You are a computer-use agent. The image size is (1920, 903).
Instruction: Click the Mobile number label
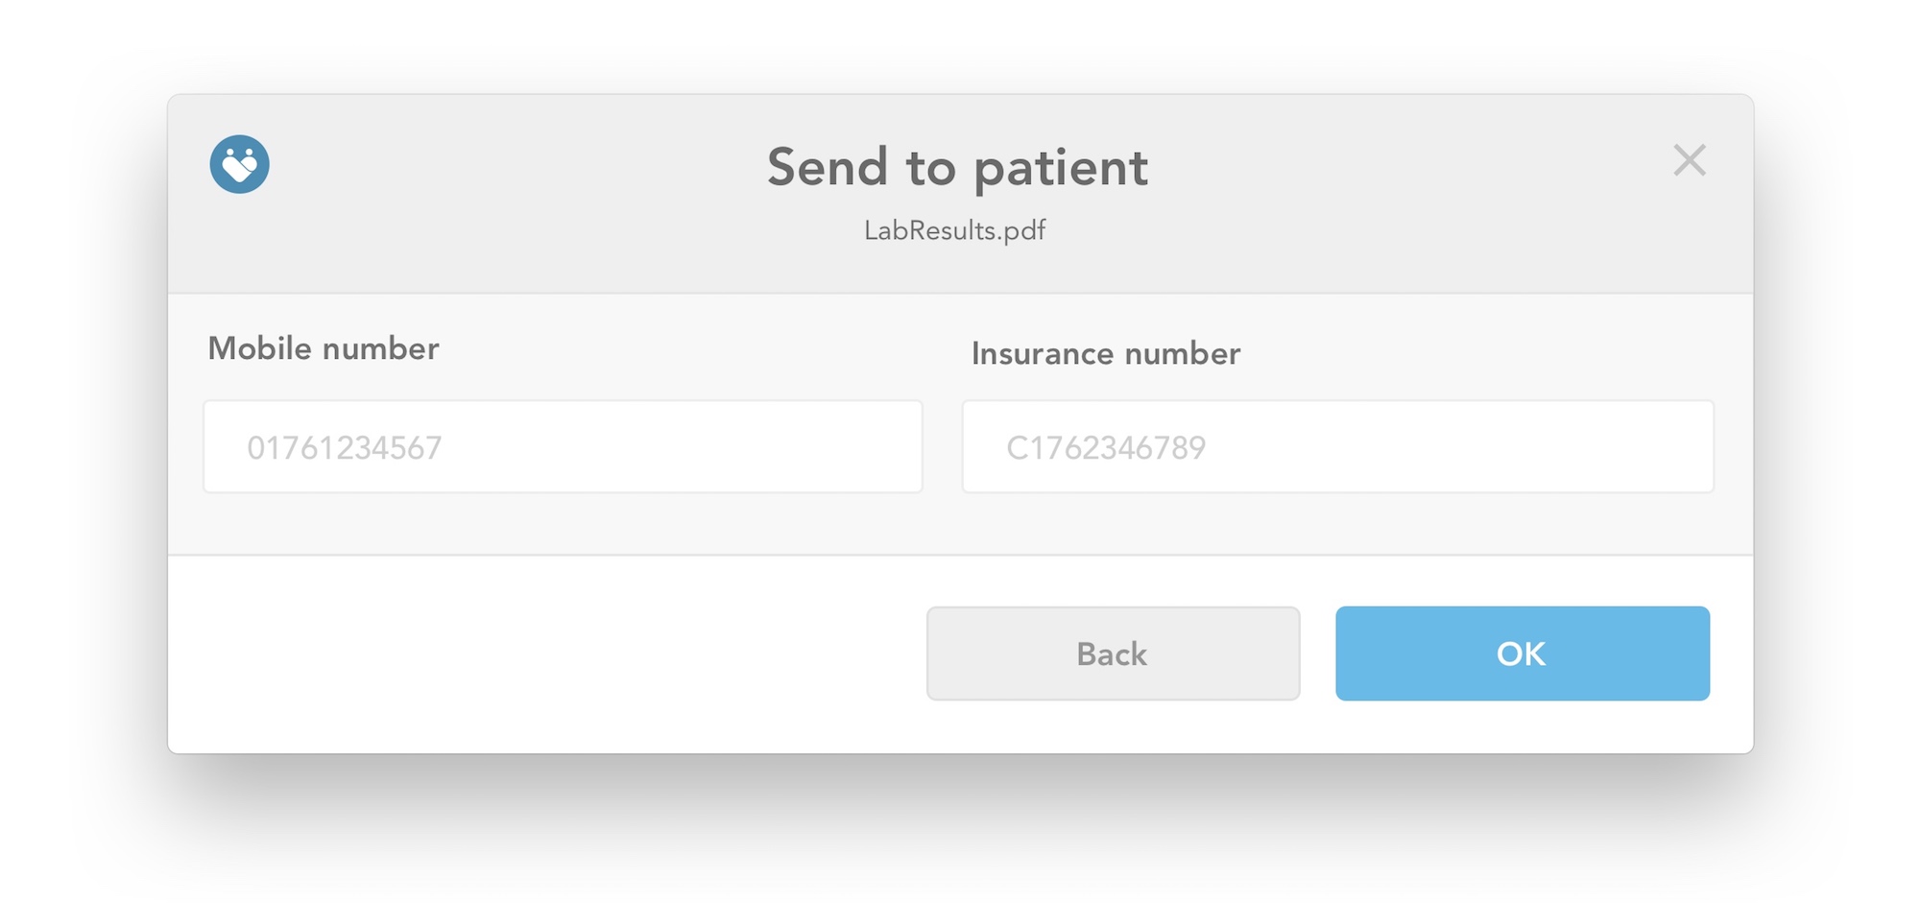(x=324, y=348)
